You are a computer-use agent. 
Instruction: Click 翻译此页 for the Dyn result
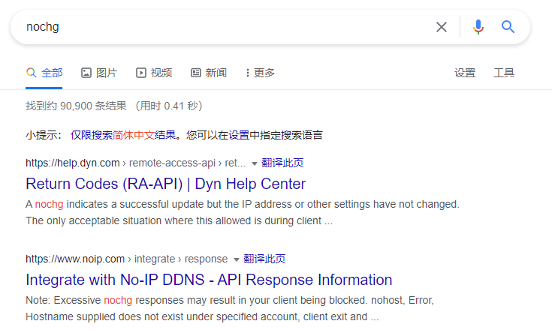pos(282,163)
